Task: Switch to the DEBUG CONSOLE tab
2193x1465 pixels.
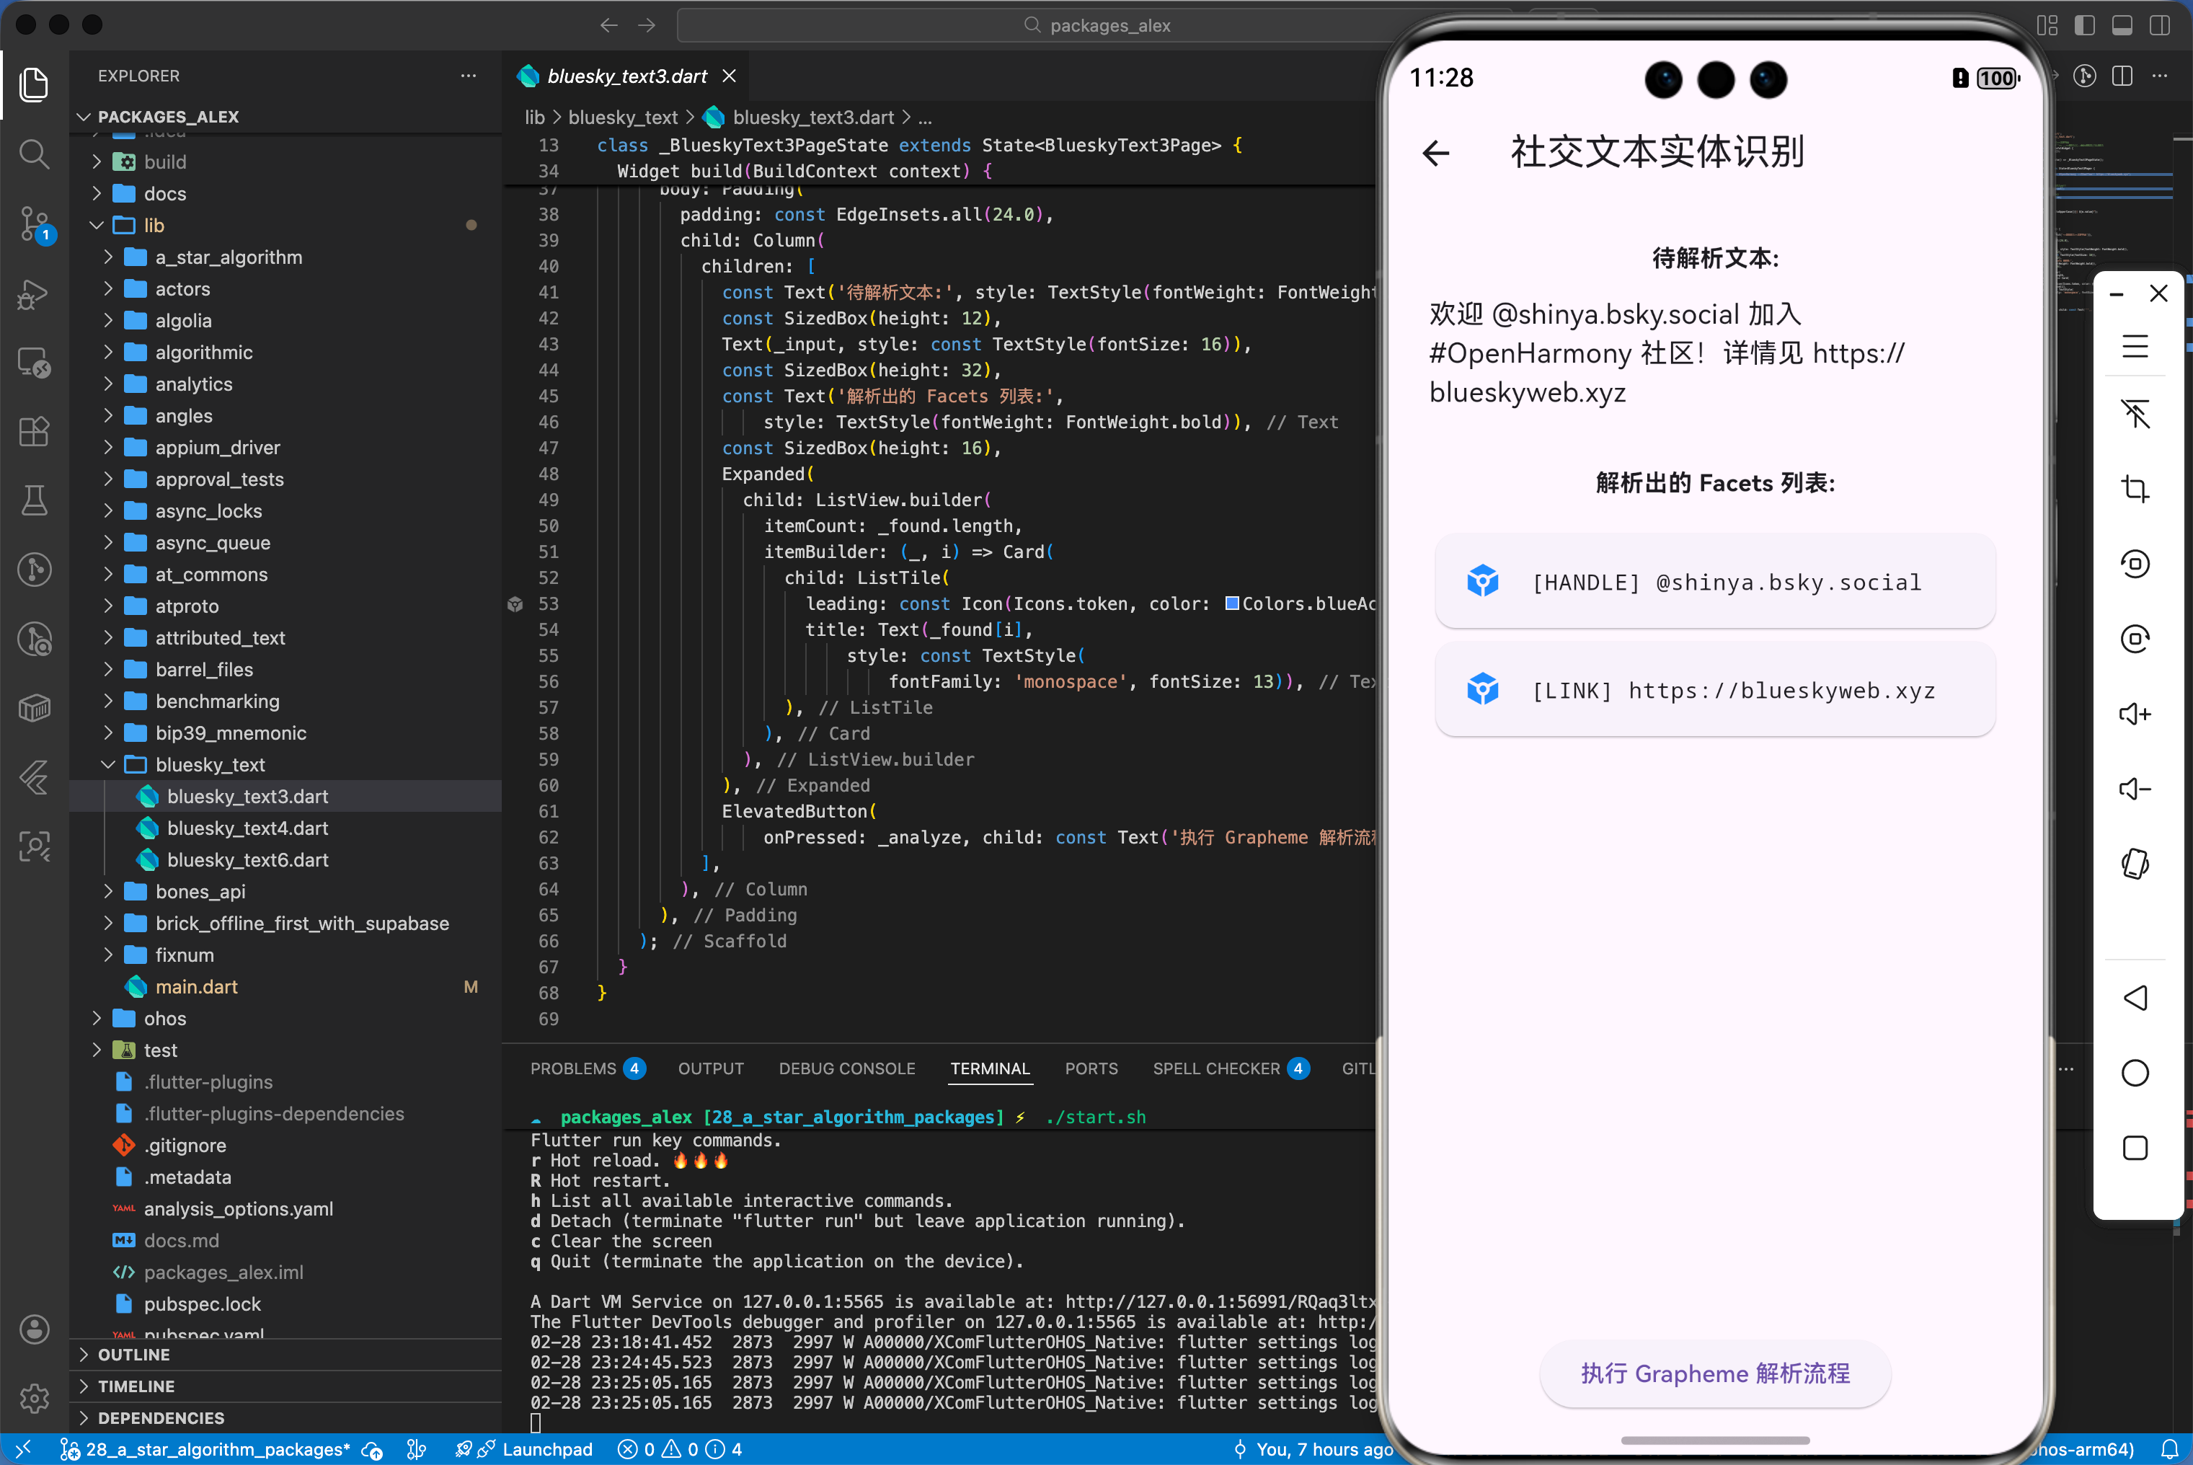Action: (x=846, y=1068)
